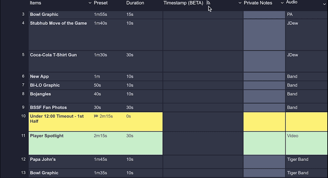
Task: Click the 1m preset of New App
Action: 97,76
